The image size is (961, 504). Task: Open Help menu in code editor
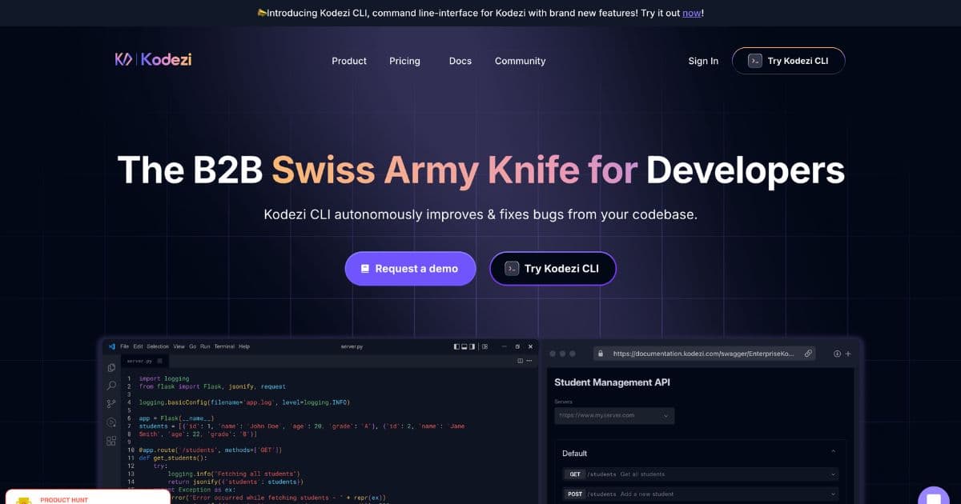[244, 346]
